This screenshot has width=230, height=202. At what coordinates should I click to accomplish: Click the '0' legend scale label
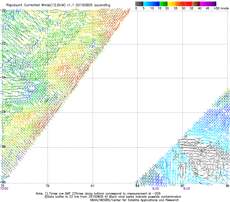pos(136,8)
